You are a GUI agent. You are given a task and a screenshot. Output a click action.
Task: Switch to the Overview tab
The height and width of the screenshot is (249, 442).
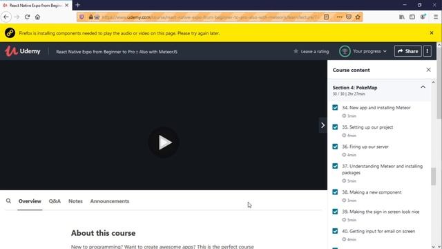(30, 201)
